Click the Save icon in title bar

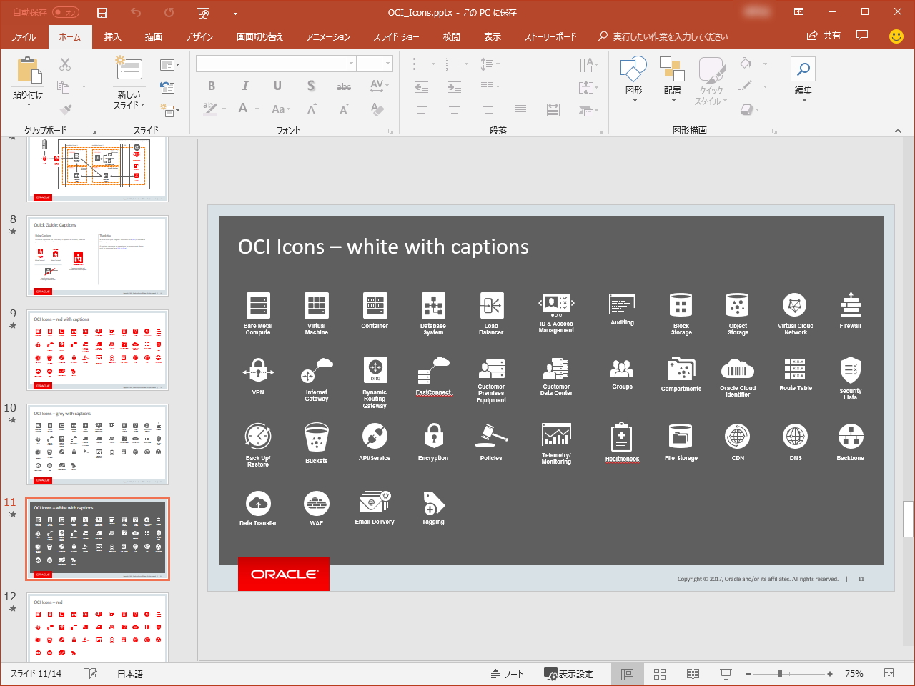tap(102, 13)
